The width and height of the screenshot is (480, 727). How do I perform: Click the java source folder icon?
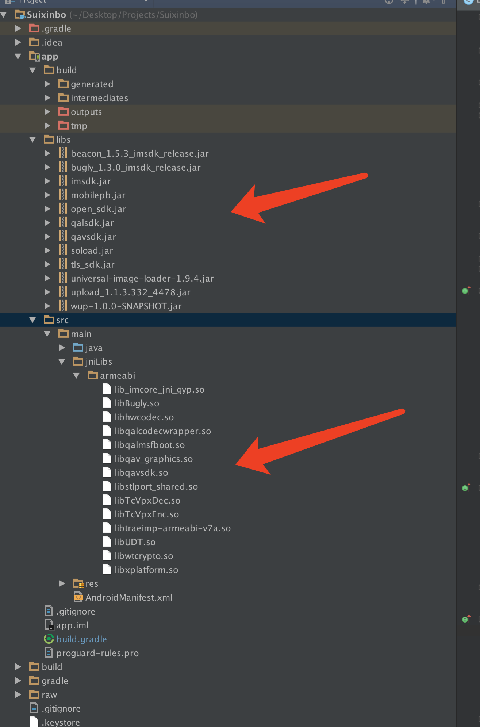click(x=78, y=347)
